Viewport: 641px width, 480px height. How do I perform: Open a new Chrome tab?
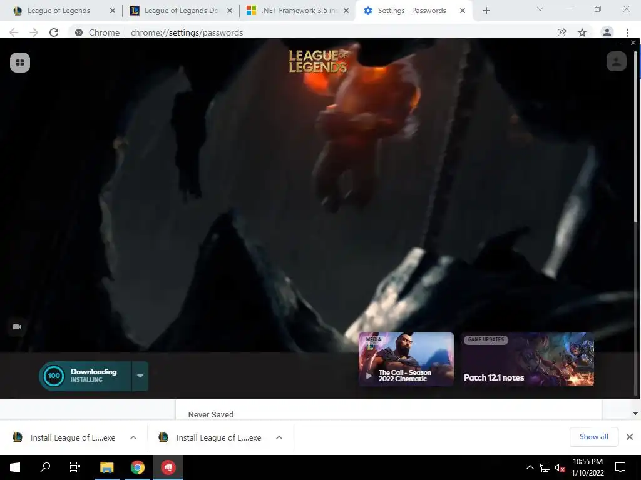(486, 11)
